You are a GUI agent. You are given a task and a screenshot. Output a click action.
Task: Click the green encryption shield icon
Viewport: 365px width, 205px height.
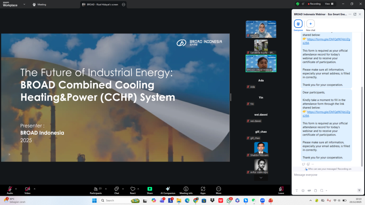pos(298,4)
